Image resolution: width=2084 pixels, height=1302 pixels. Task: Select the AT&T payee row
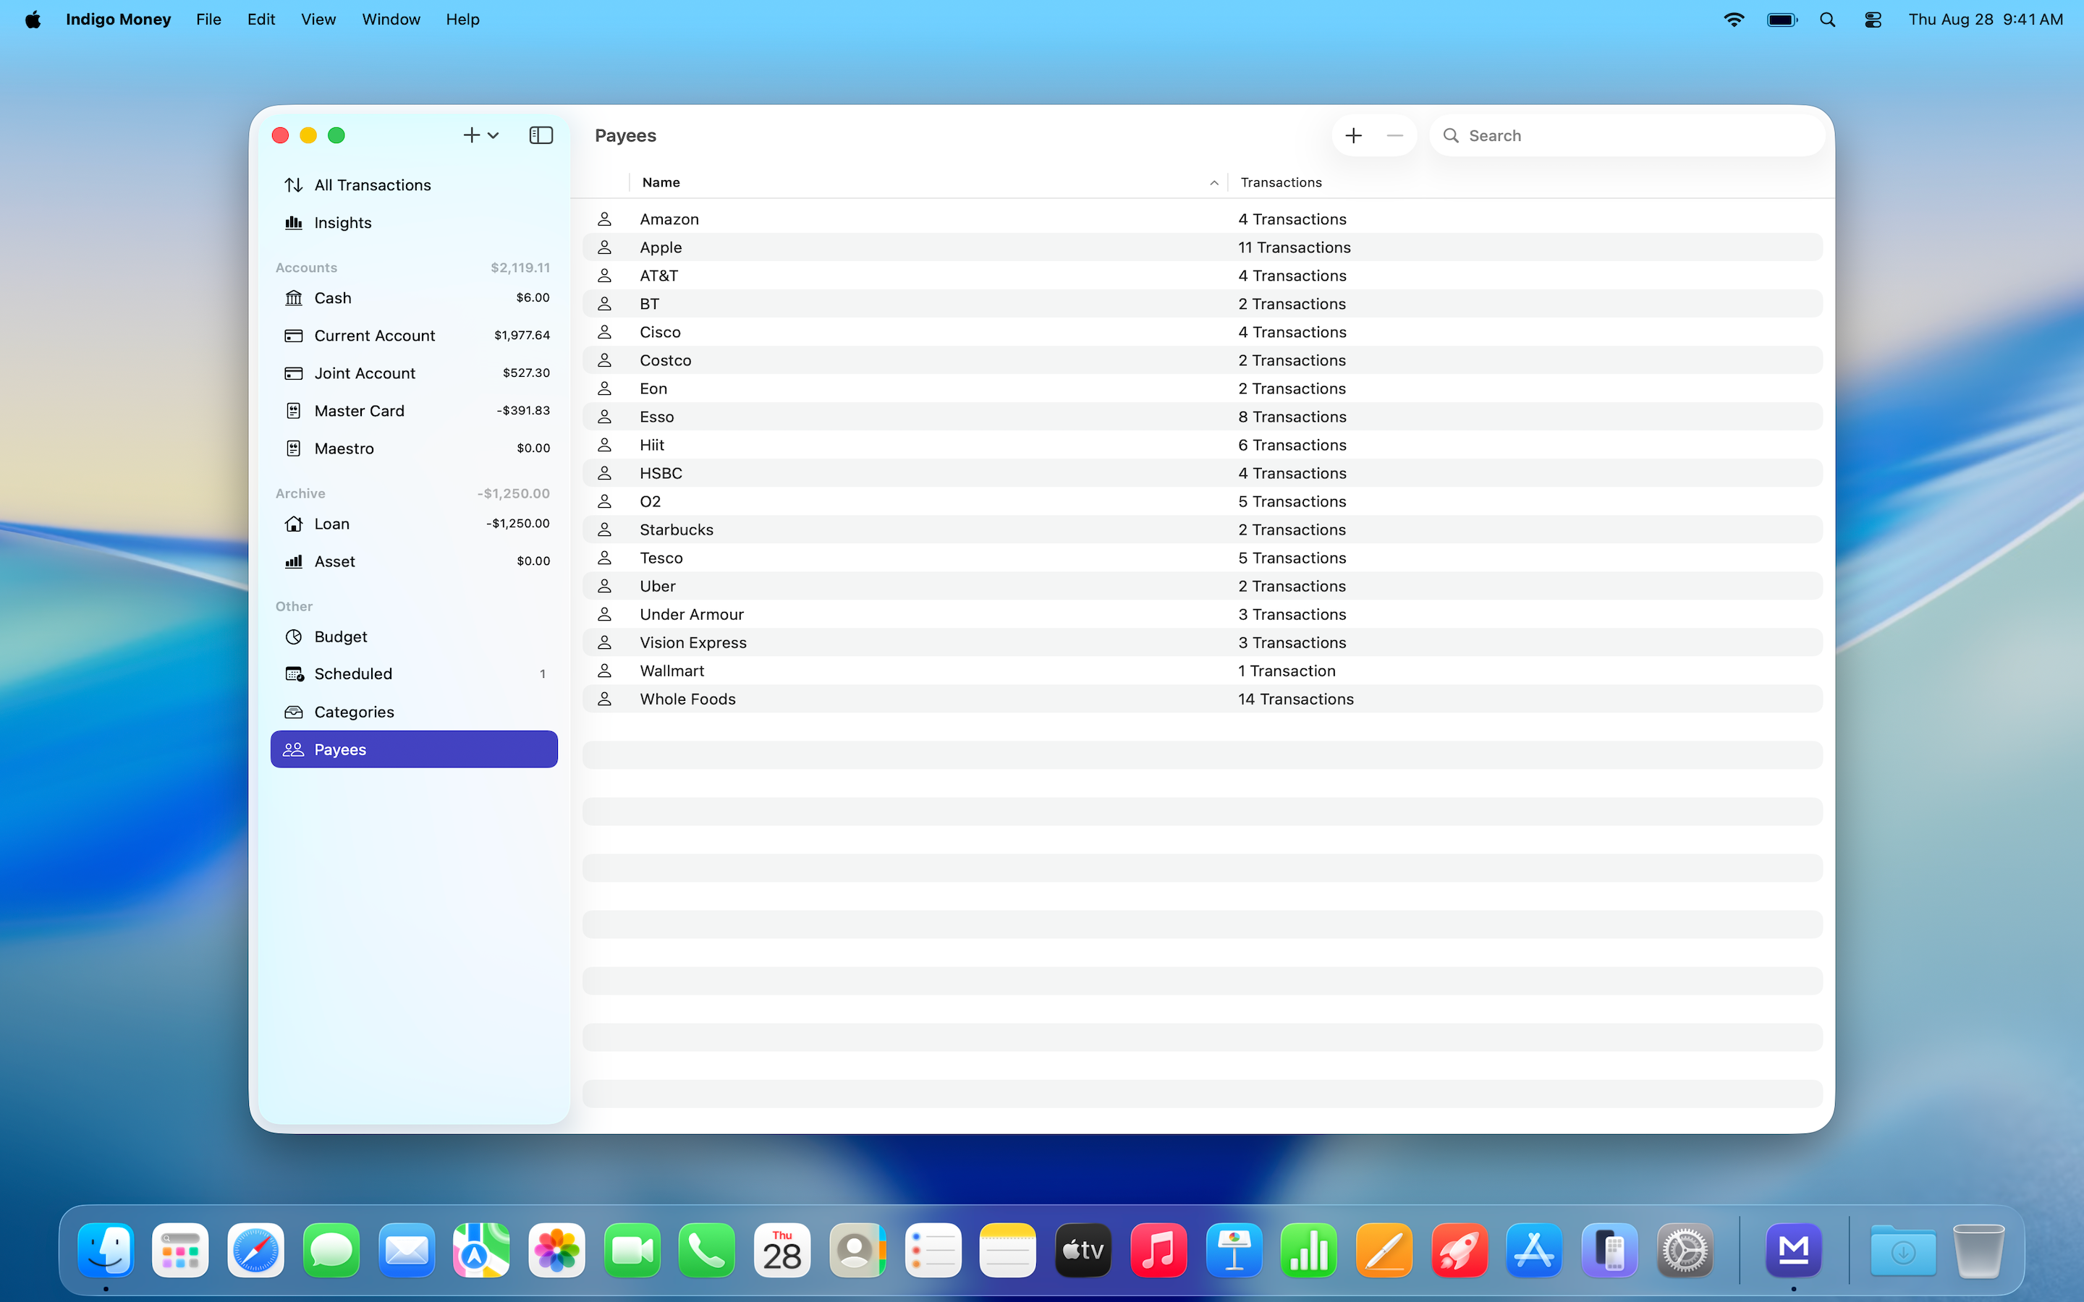pos(1202,276)
